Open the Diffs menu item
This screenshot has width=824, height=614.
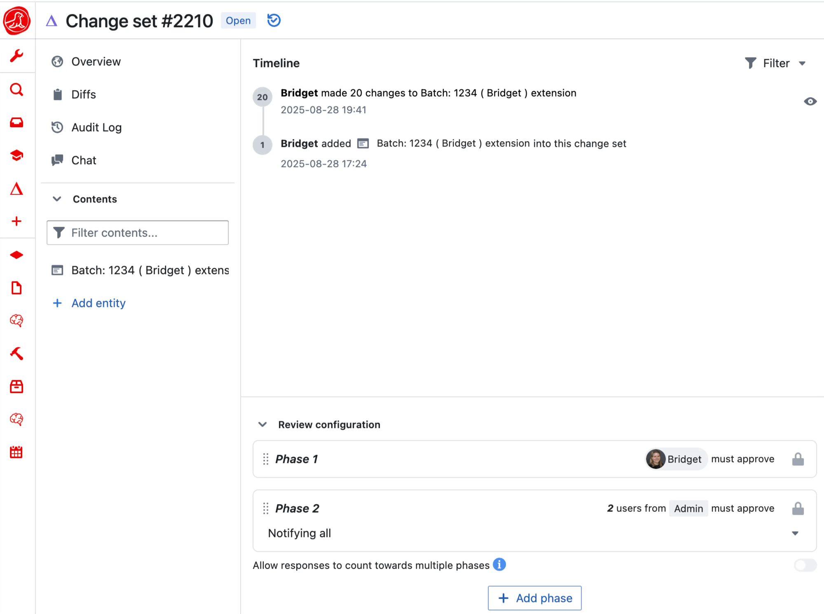(x=83, y=94)
